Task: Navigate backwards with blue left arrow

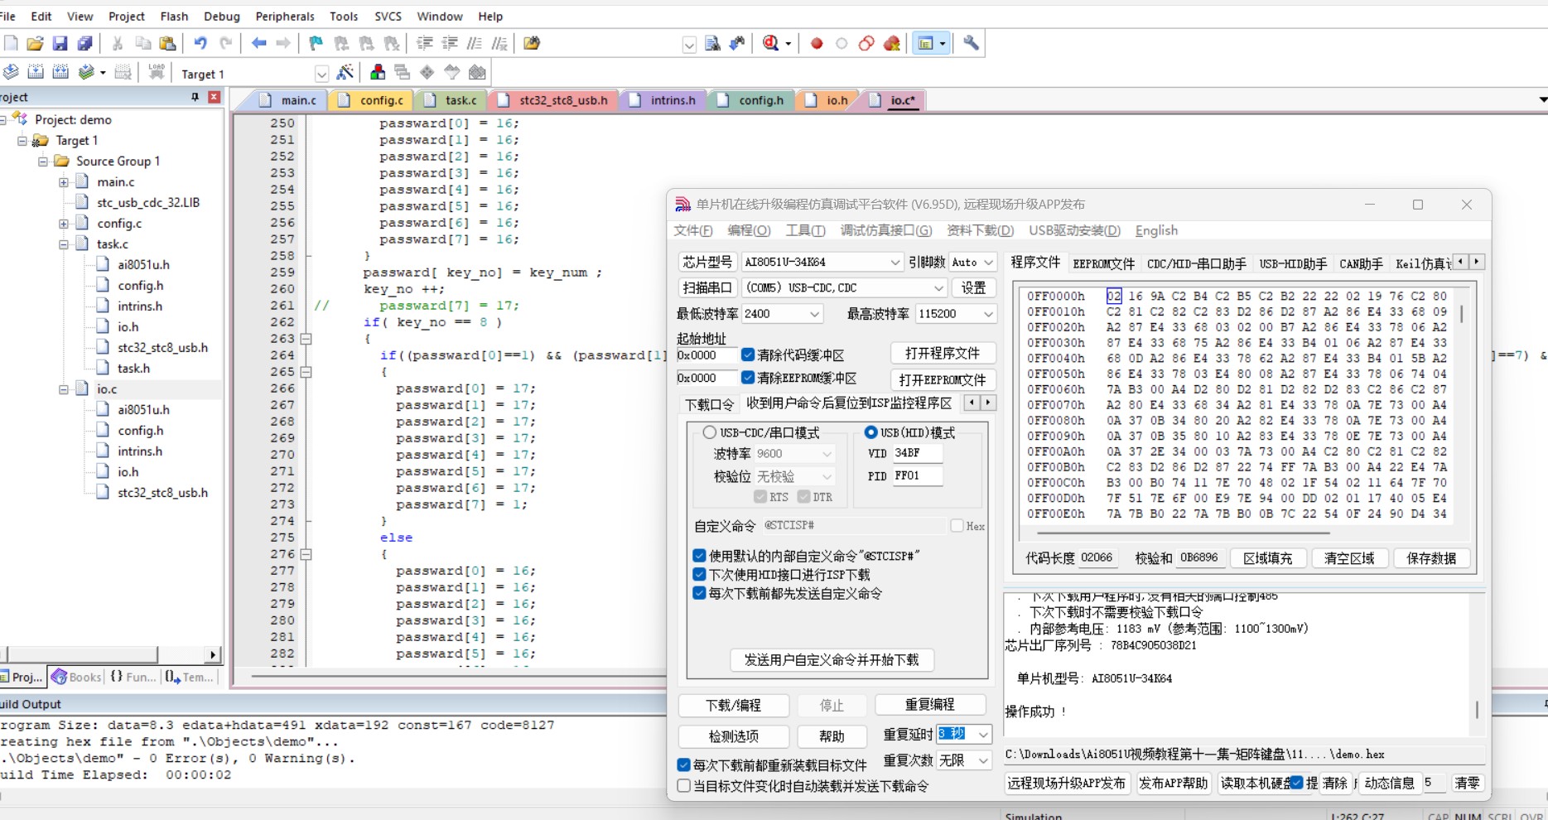Action: pos(258,43)
